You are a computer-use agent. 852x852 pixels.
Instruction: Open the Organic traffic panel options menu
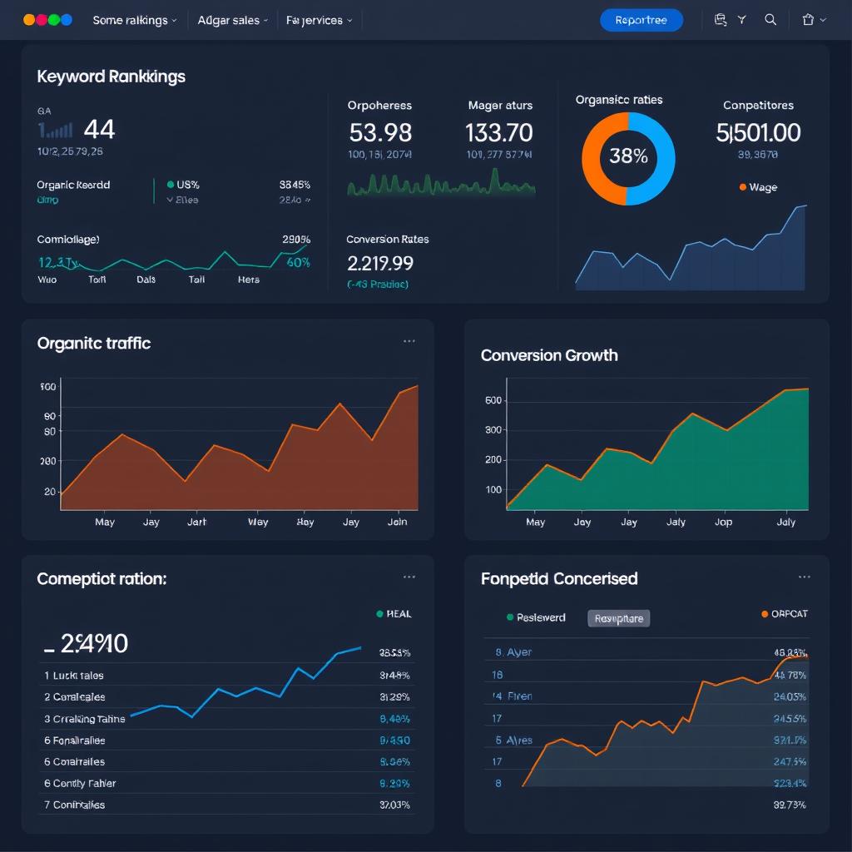[409, 340]
